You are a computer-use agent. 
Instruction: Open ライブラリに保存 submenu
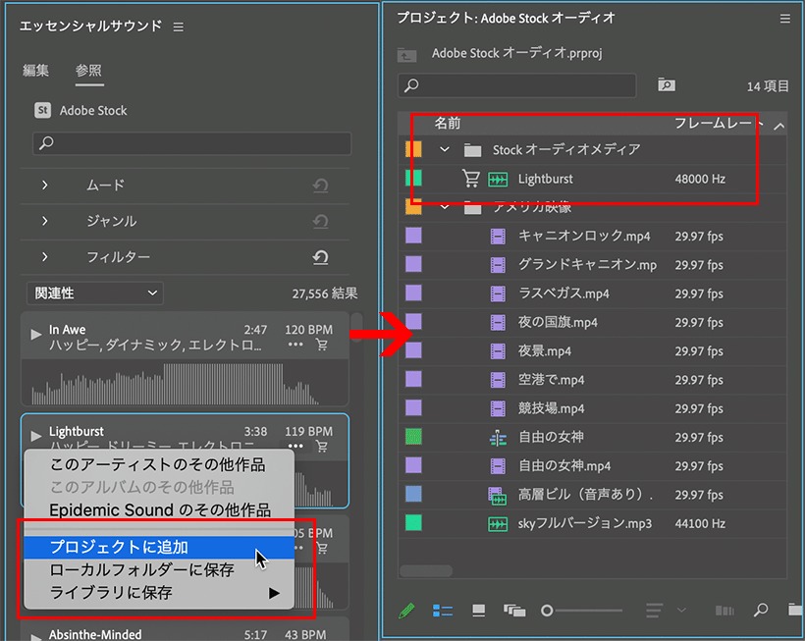(x=159, y=593)
